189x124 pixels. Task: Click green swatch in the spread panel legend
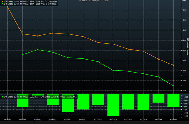(3, 96)
